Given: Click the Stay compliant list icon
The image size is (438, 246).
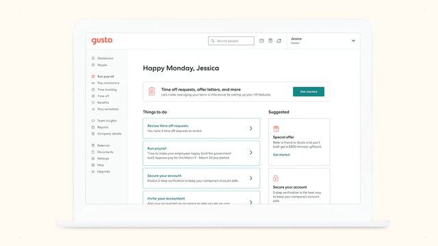Looking at the screenshot, I should point(93,109).
